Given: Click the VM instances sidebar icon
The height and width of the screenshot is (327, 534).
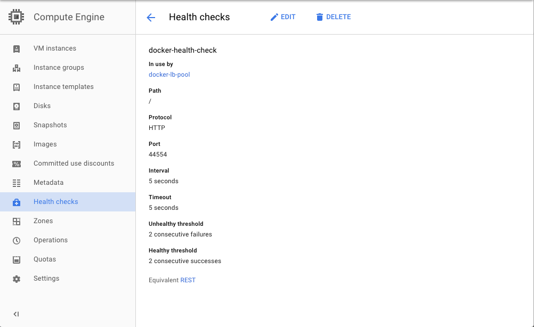Looking at the screenshot, I should [x=17, y=48].
